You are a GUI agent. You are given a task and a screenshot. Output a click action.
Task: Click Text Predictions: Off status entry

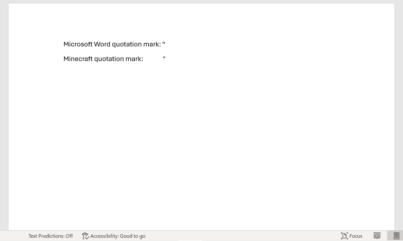coord(51,236)
